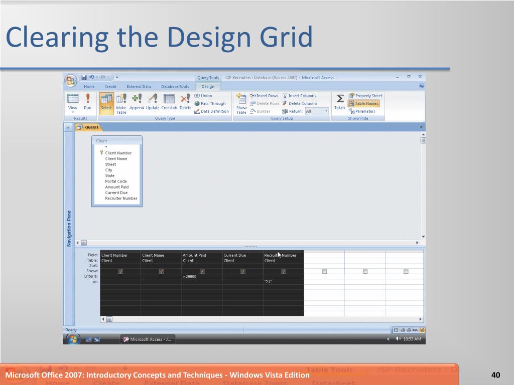Open the Builder
Screen dimensions: 514x385
click(x=261, y=111)
